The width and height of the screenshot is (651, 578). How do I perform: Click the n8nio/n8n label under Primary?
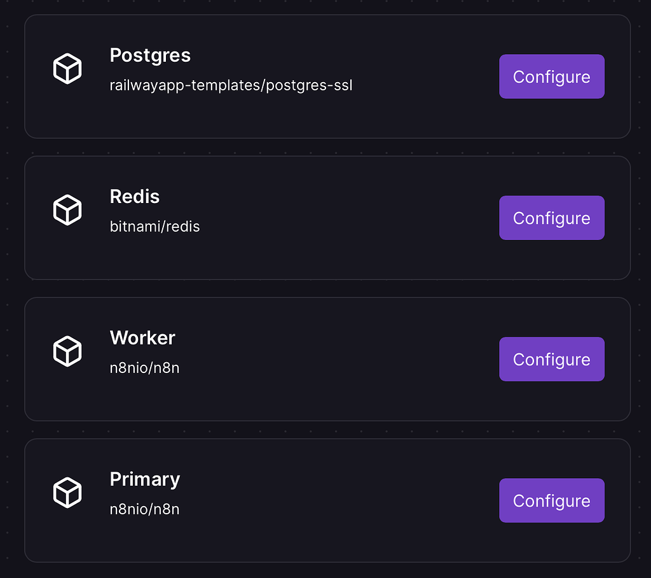[145, 509]
